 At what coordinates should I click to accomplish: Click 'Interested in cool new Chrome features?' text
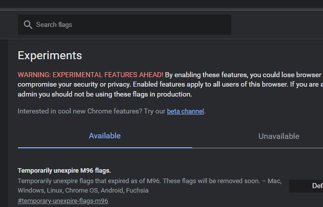(x=80, y=111)
